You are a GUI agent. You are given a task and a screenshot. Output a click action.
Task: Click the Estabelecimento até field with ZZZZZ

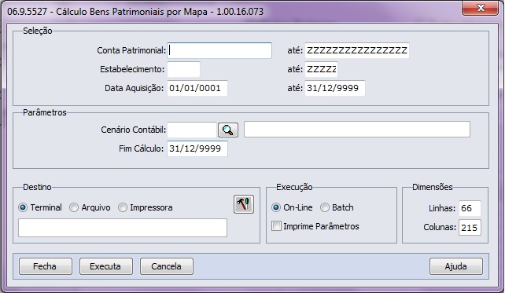[321, 69]
